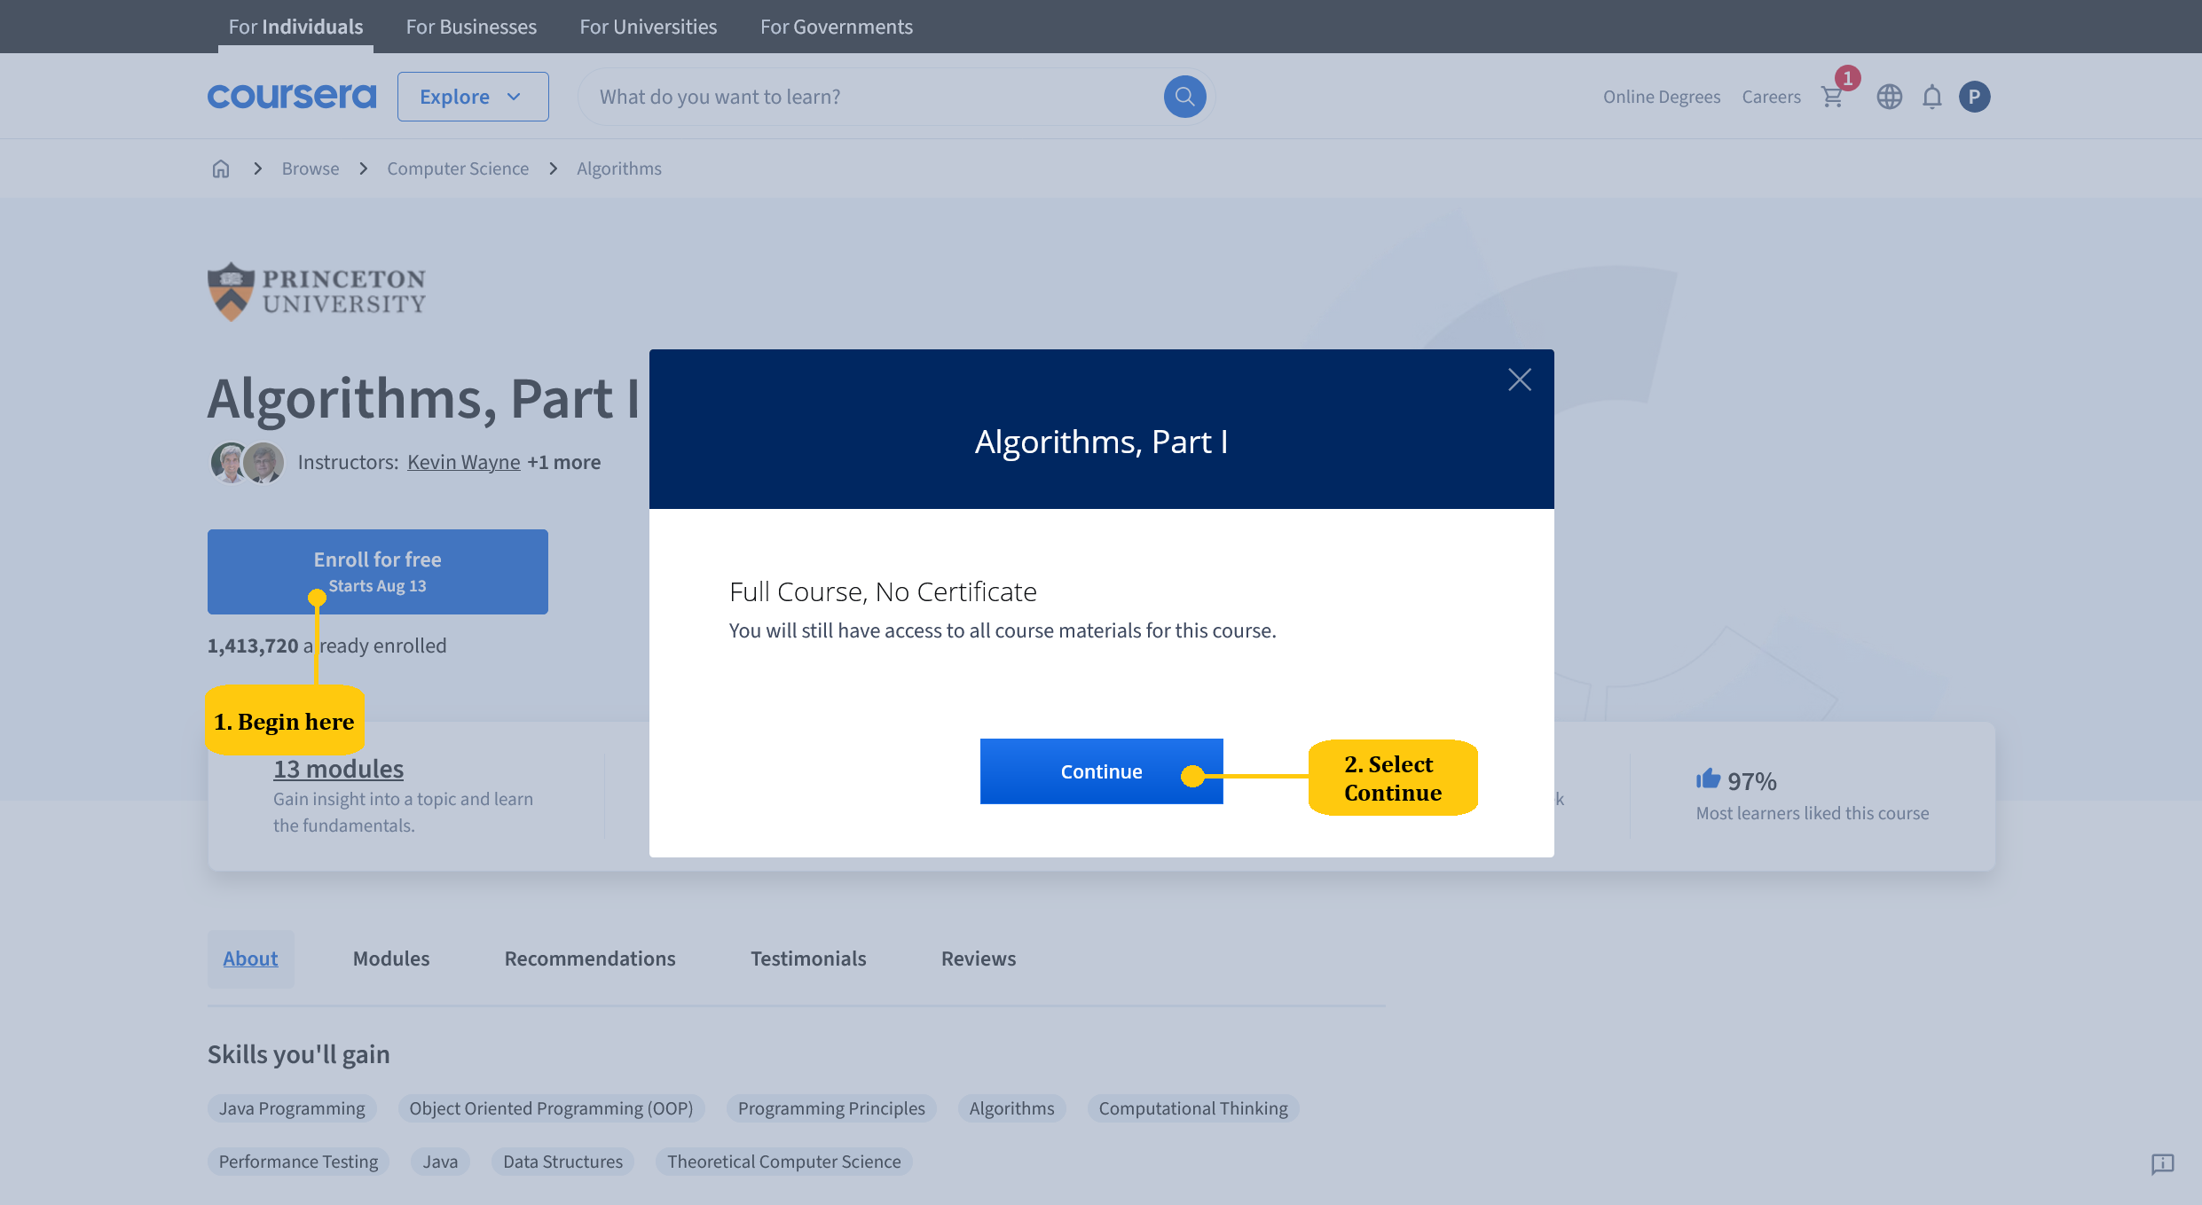
Task: Open the shopping cart
Action: pyautogui.click(x=1833, y=97)
